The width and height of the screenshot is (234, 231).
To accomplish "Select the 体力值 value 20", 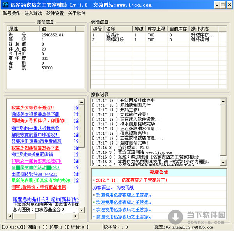I will tap(44, 49).
